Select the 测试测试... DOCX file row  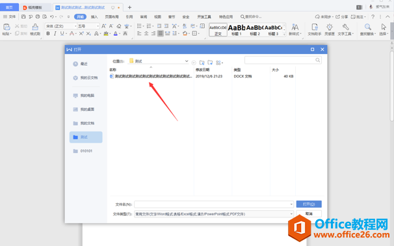[x=202, y=76]
